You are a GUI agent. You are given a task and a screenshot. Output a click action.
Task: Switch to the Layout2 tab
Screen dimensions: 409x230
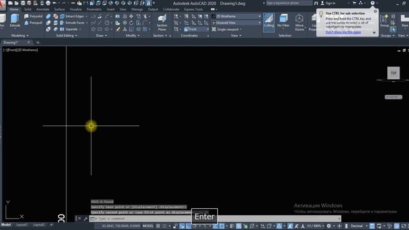(x=38, y=225)
